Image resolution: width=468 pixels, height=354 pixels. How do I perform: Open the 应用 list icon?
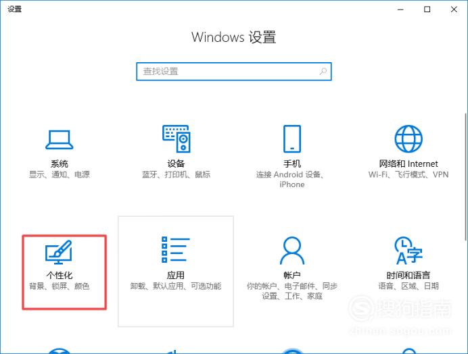coord(176,249)
